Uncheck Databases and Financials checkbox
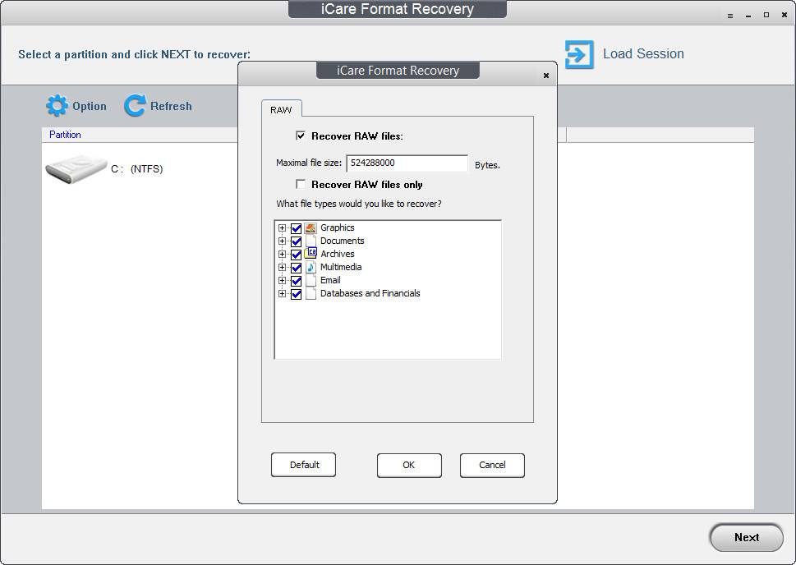This screenshot has height=565, width=796. [297, 294]
